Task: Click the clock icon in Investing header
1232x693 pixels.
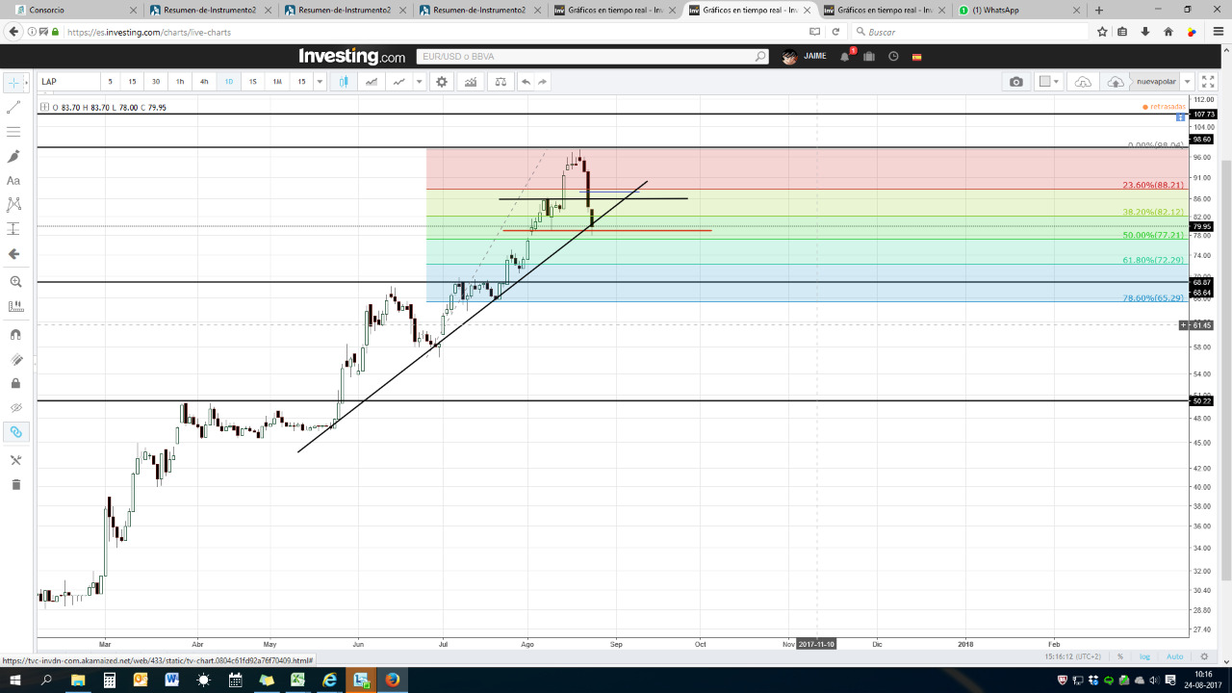Action: click(893, 57)
